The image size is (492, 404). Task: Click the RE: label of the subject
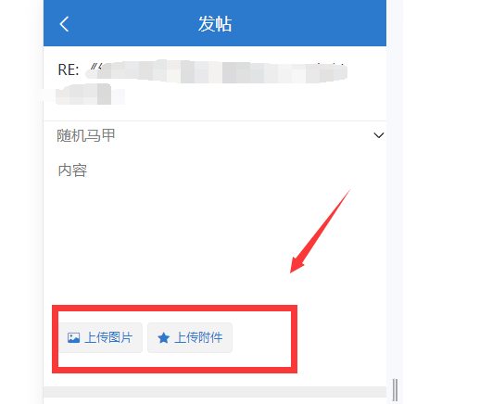[x=68, y=69]
